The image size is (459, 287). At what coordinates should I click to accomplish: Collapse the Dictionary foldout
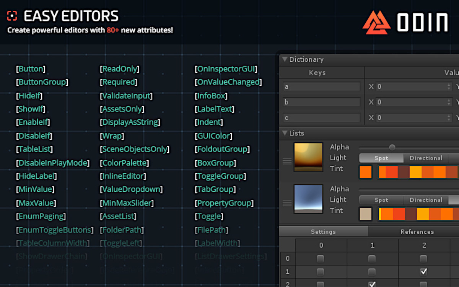tap(284, 59)
